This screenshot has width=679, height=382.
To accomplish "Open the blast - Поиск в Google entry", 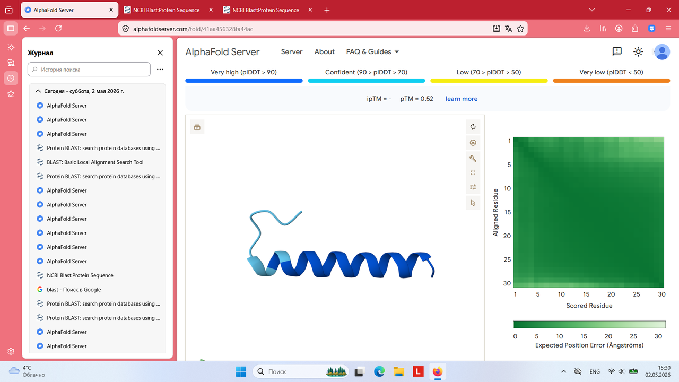I will (98, 290).
